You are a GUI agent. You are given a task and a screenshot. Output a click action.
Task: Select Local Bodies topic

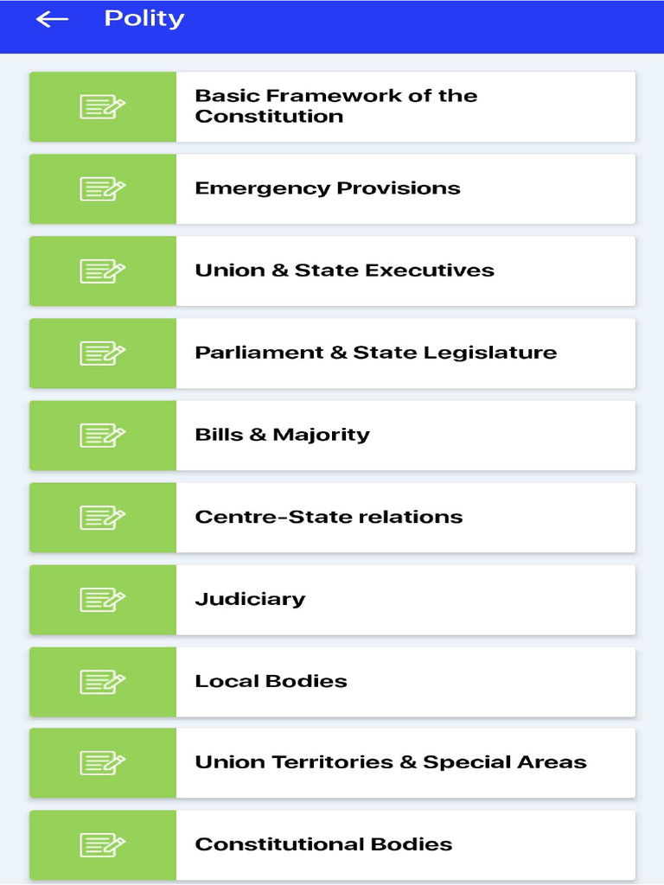coord(333,682)
